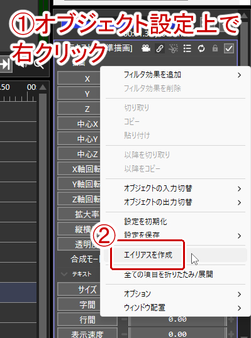Toggle the padlock icon in object header

point(215,48)
